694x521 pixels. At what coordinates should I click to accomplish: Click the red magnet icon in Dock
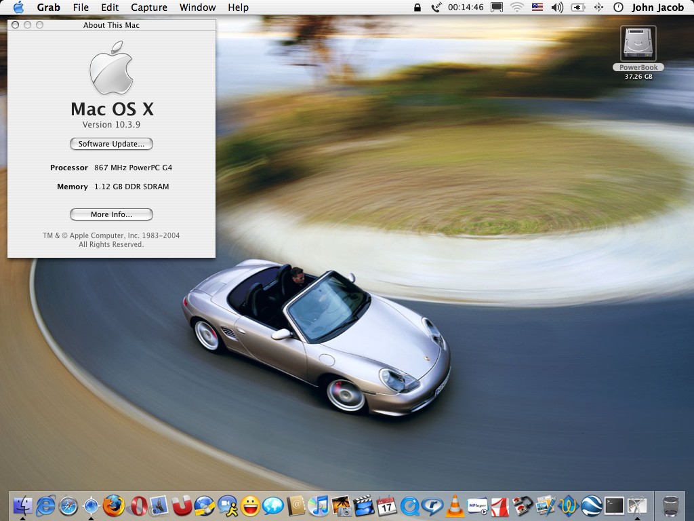182,505
